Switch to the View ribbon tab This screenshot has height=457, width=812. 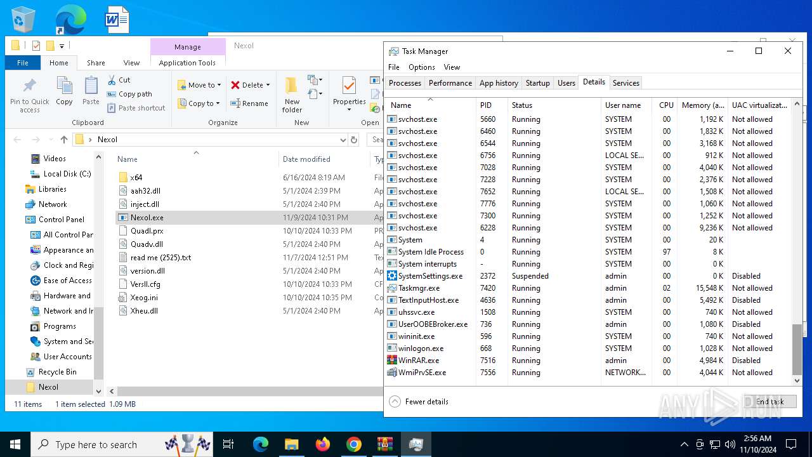pos(131,63)
